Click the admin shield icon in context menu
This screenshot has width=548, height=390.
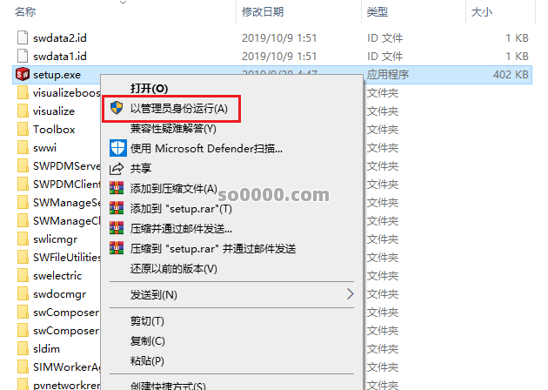tap(117, 108)
